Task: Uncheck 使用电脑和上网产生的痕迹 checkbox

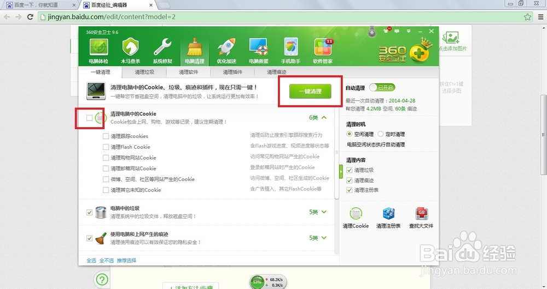Action: click(90, 238)
